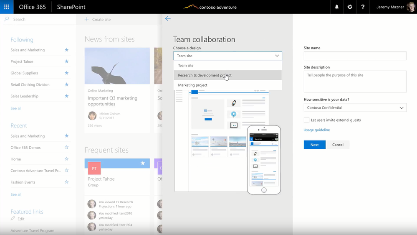Open Sales and Marketing under Recent
The height and width of the screenshot is (235, 417).
coord(28,136)
